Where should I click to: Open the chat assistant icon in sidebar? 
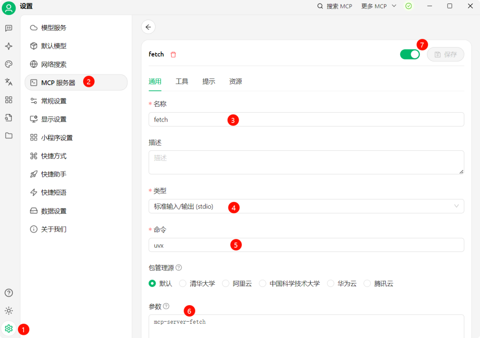click(x=8, y=28)
